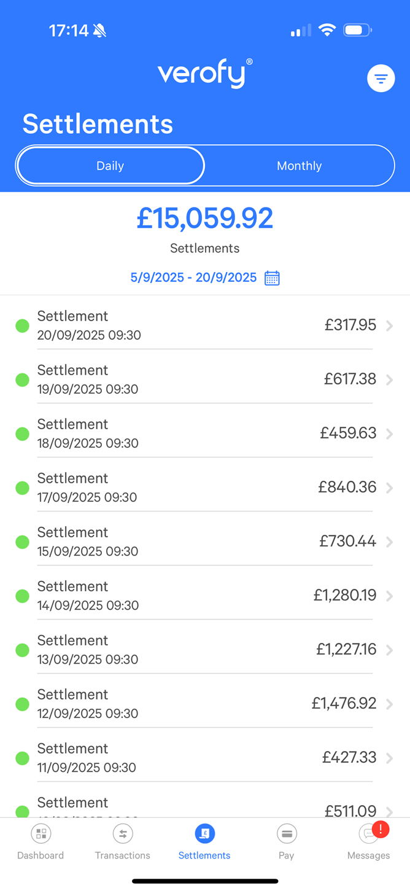This screenshot has width=410, height=891.
Task: Click the green status dot for 15/09/2025
Action: pyautogui.click(x=22, y=542)
